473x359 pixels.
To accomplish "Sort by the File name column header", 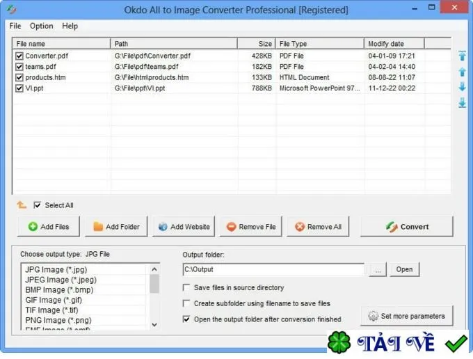I will click(61, 44).
